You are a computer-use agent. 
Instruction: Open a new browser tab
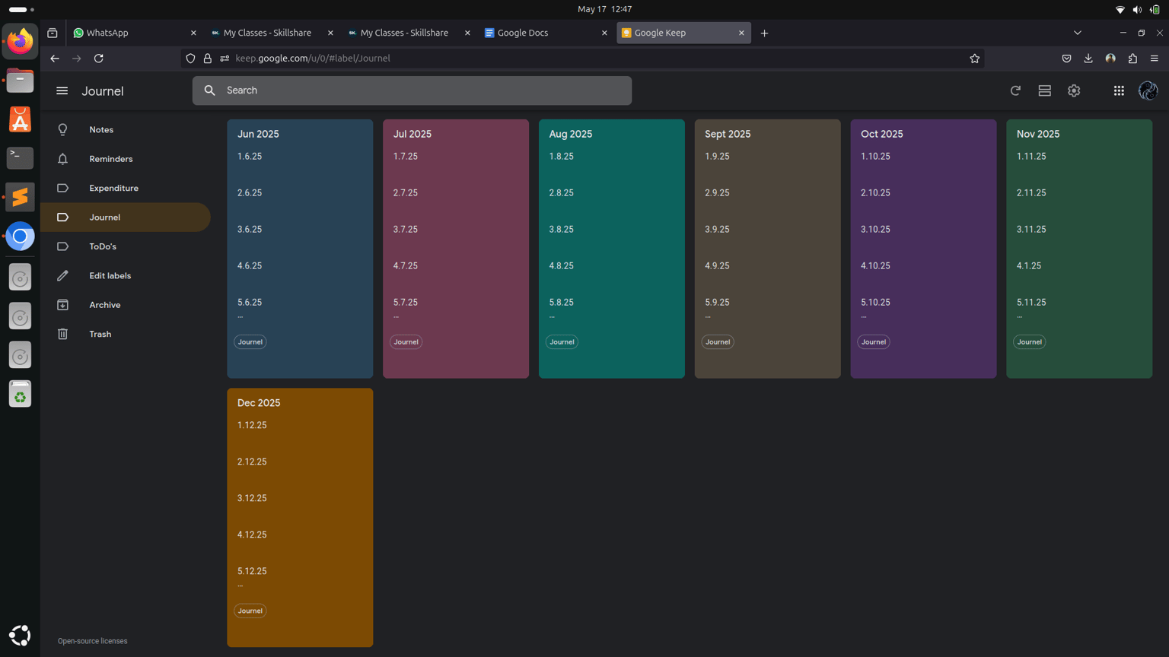point(764,33)
